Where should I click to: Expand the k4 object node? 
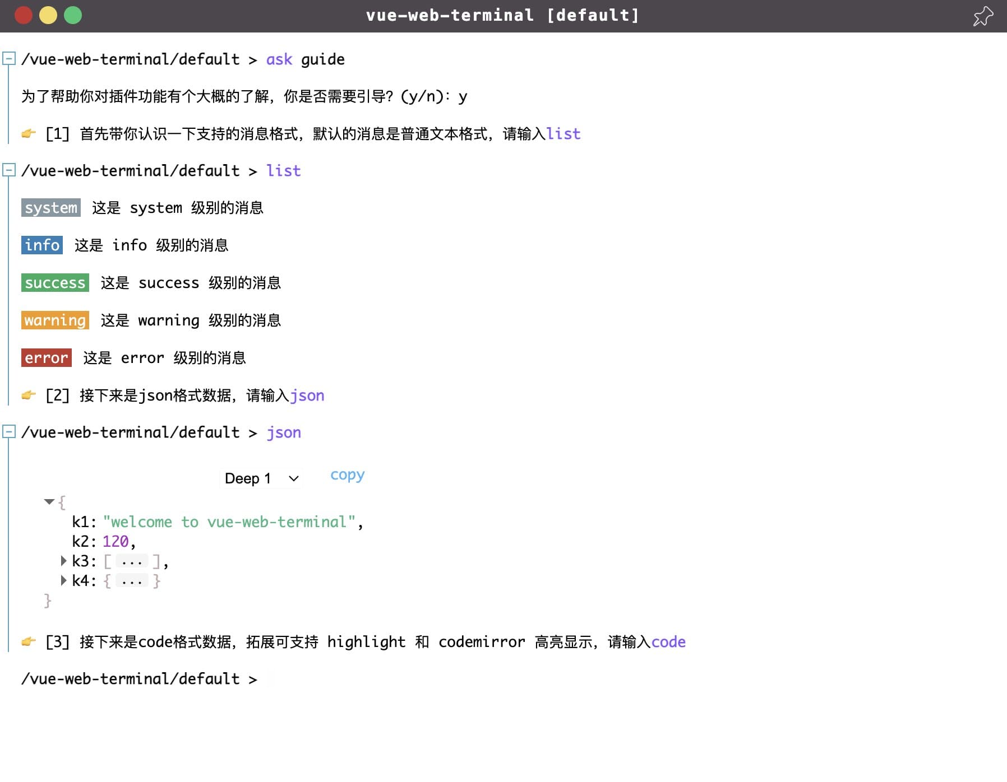pos(64,580)
